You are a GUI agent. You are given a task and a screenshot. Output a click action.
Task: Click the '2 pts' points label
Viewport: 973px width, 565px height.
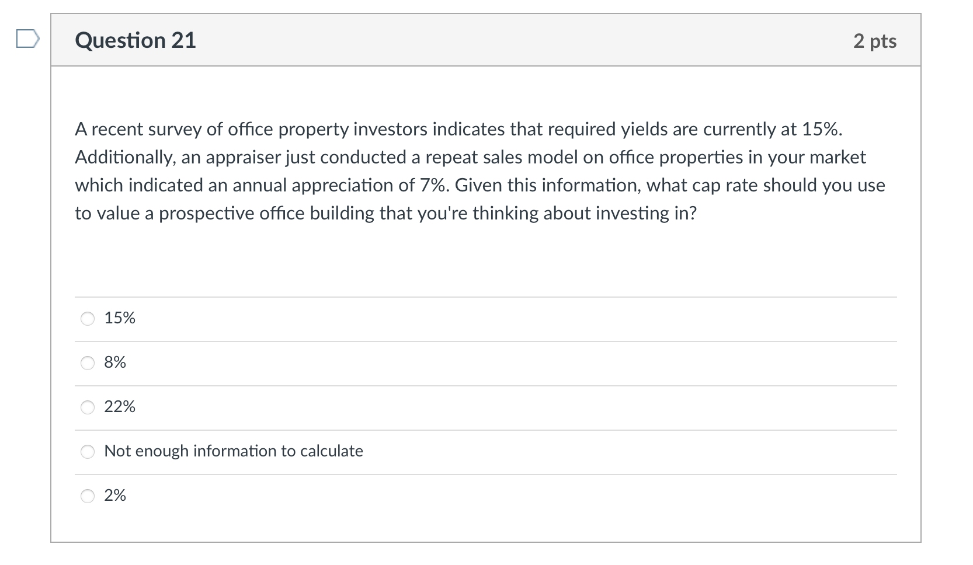point(875,41)
